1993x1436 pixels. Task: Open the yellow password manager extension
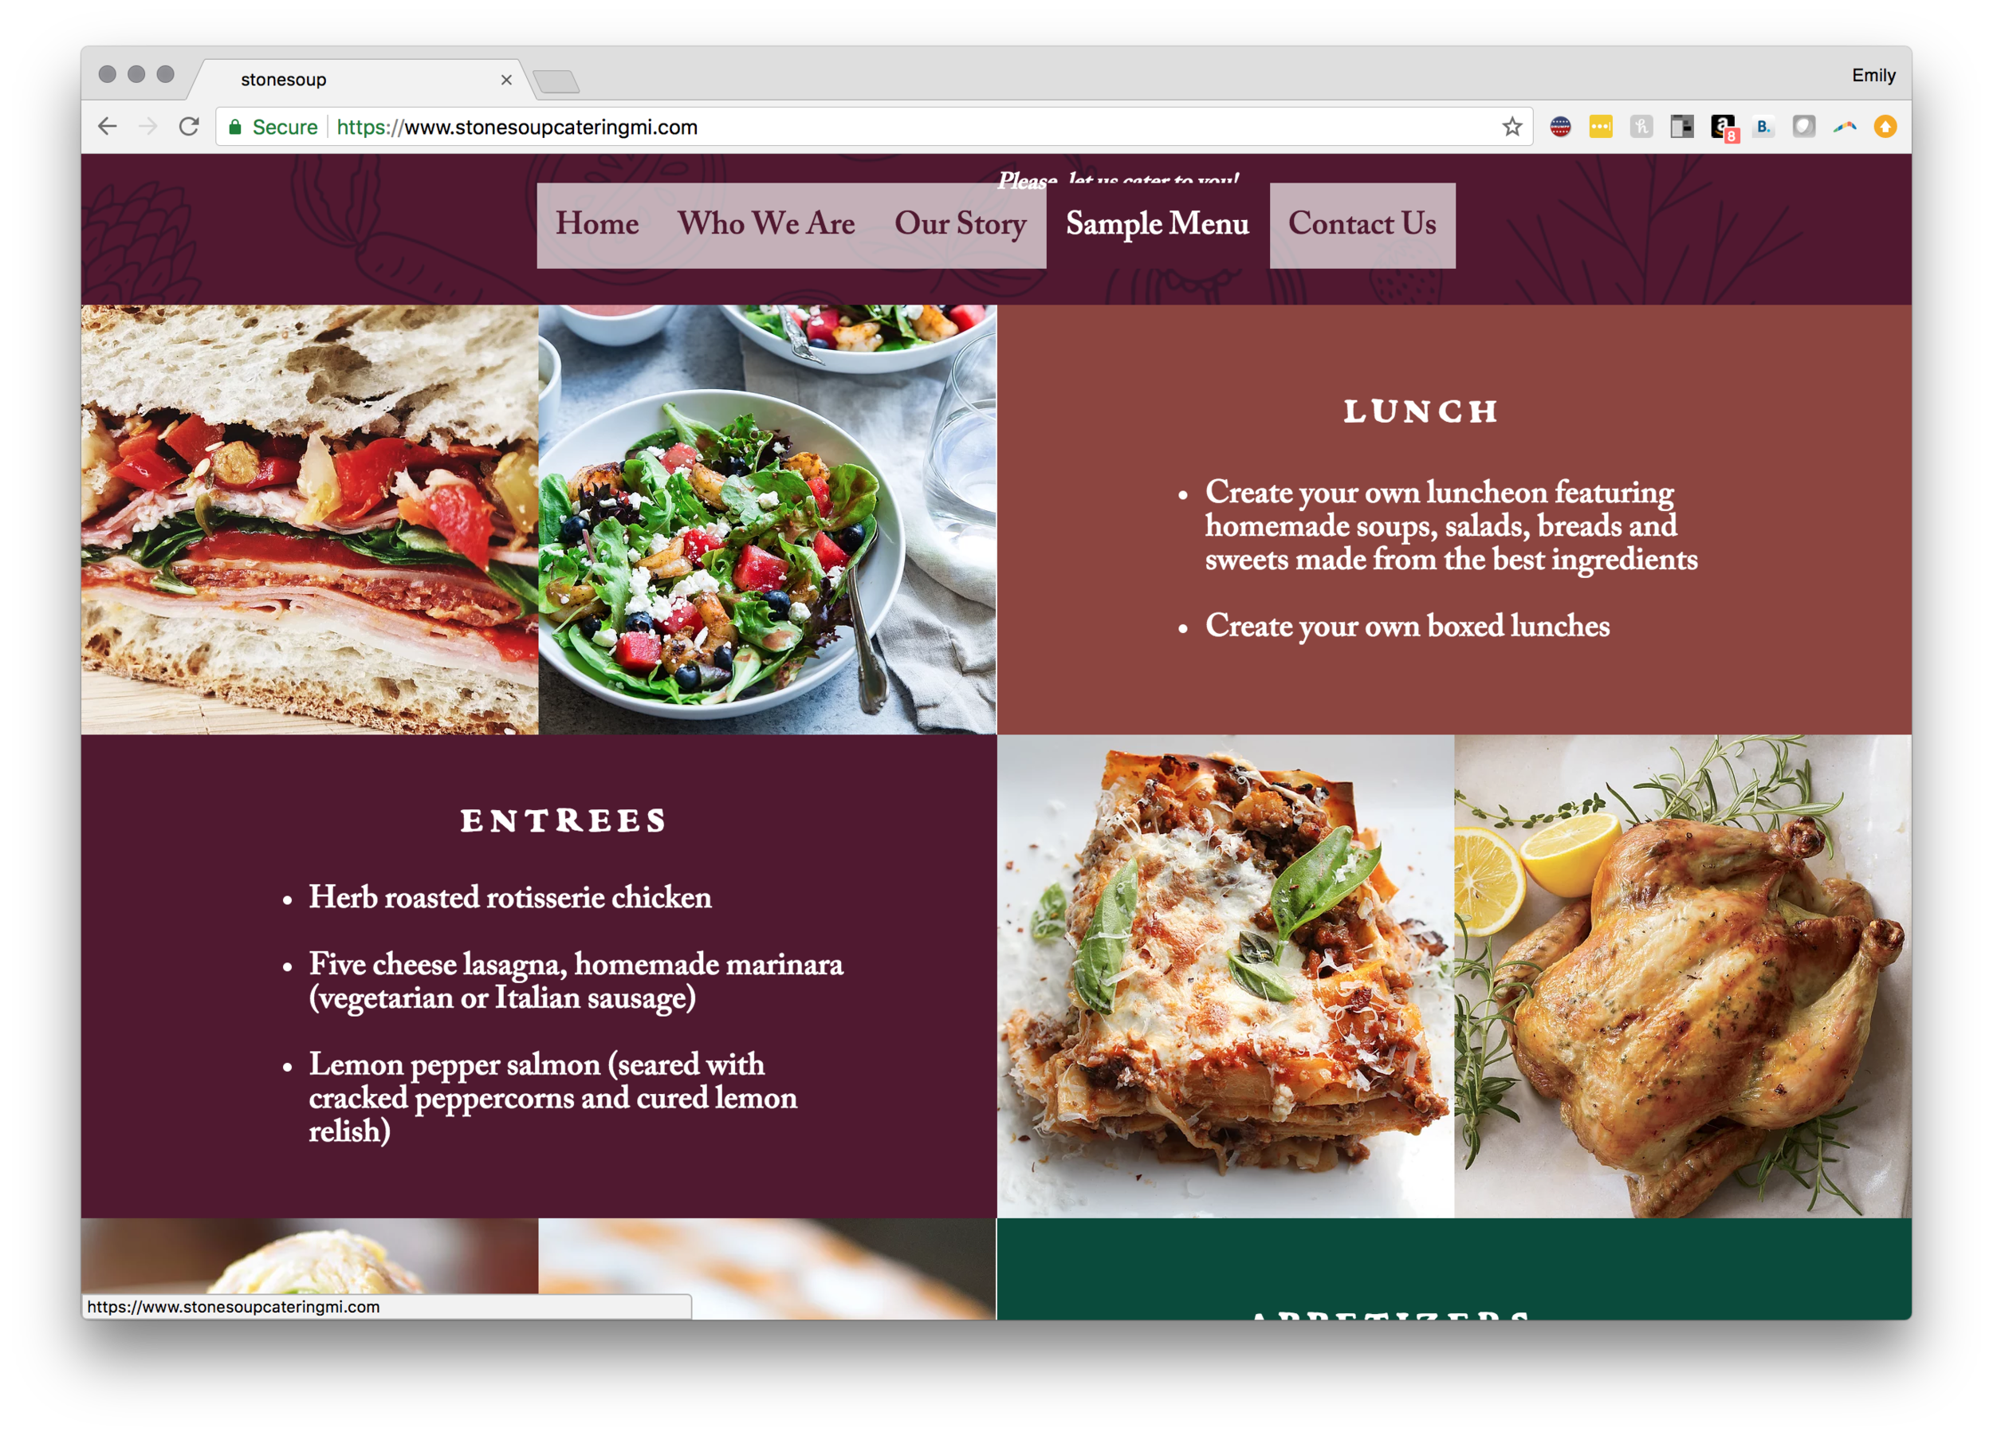1600,127
